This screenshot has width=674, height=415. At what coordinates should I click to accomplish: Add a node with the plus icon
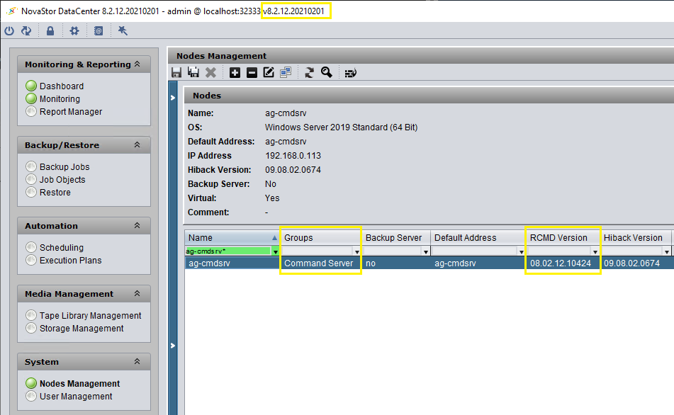pyautogui.click(x=235, y=73)
